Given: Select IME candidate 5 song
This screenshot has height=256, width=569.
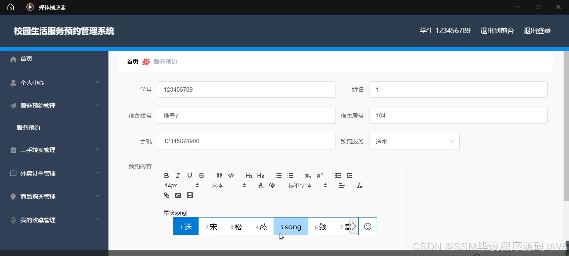Looking at the screenshot, I should pos(291,227).
